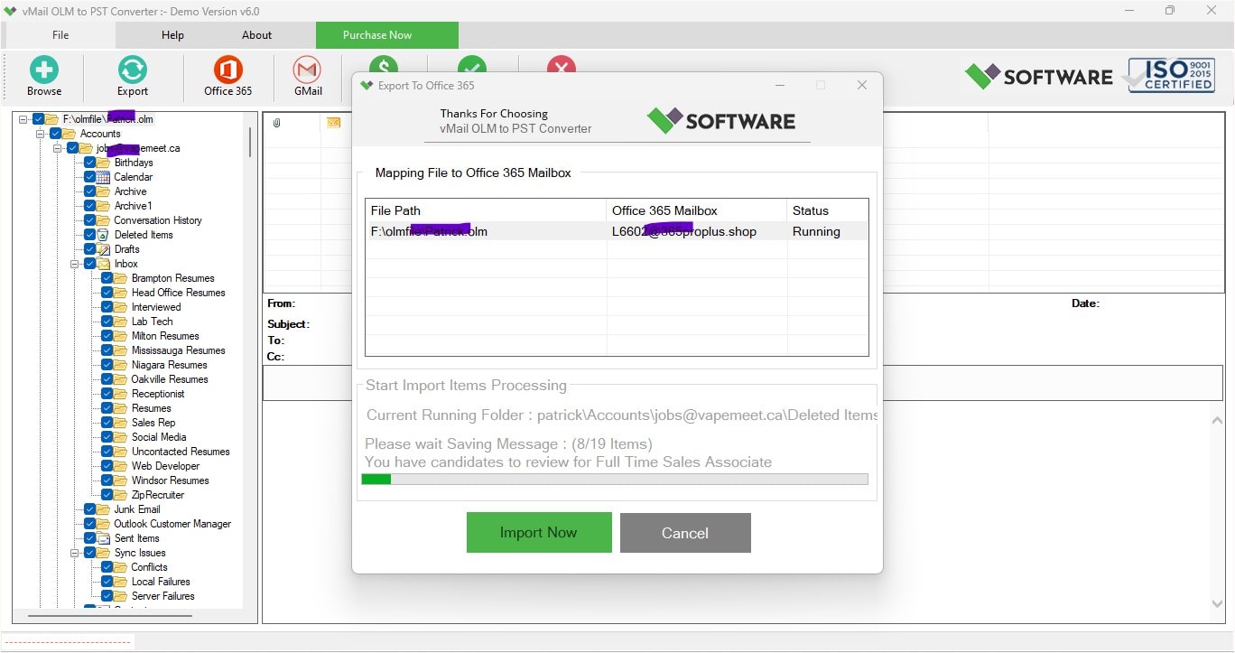Screen dimensions: 1235x653
Task: Click the File Path column header
Action: point(486,210)
